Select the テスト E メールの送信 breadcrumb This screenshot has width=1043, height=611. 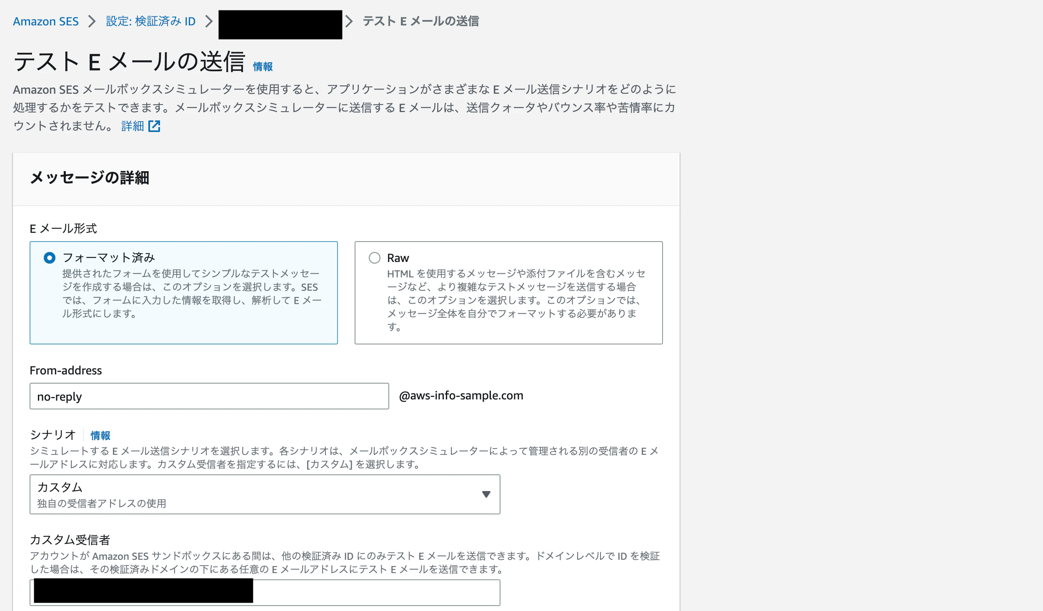coord(421,21)
